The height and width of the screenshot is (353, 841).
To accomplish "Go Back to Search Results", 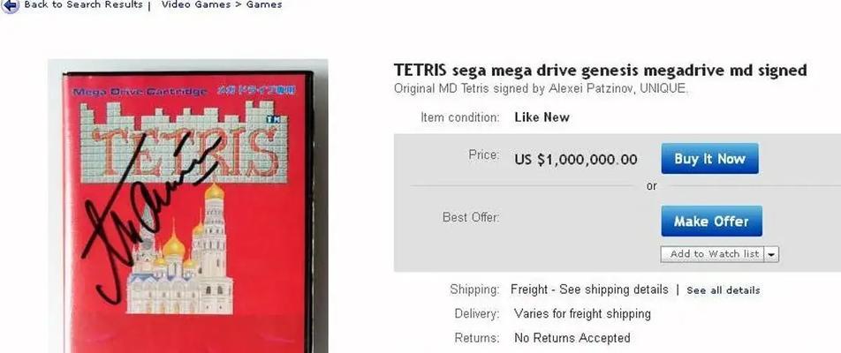I will coord(83,4).
